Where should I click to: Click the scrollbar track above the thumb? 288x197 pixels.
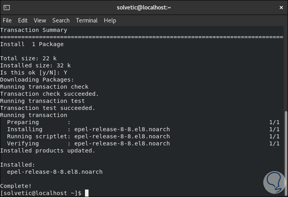[285, 67]
